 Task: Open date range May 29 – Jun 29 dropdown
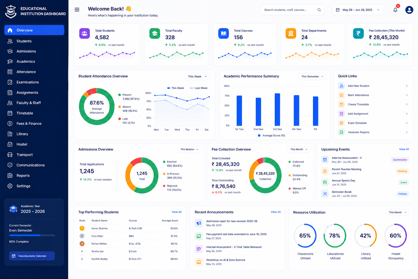pyautogui.click(x=358, y=10)
